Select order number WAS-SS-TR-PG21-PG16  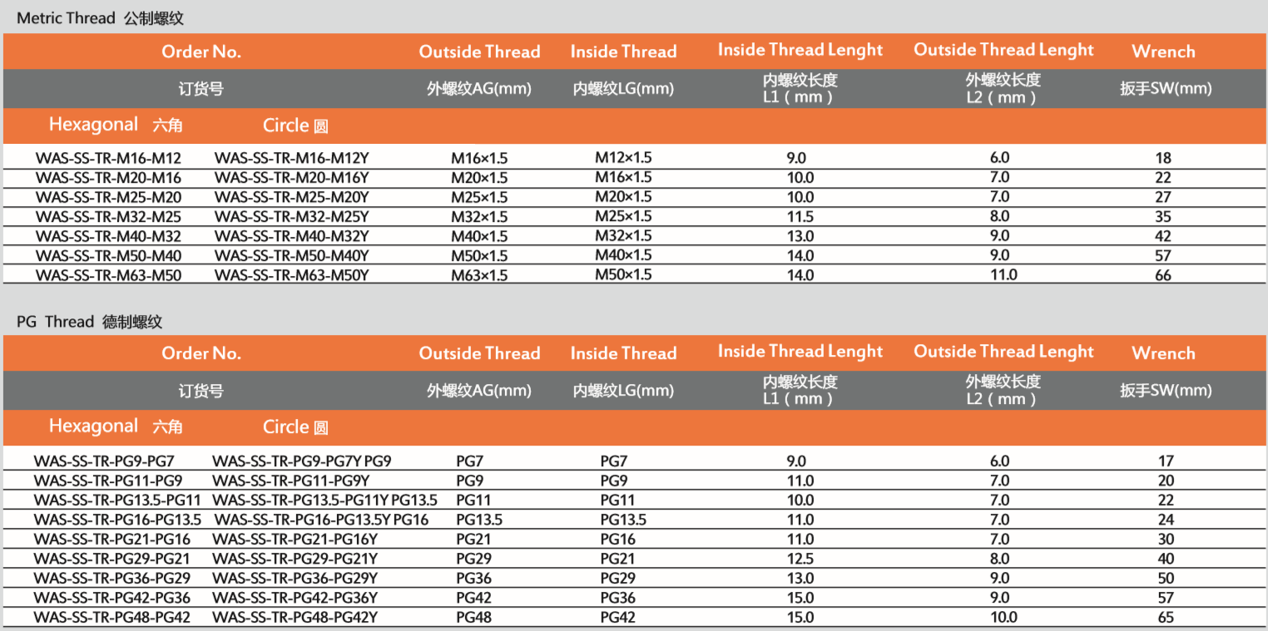pos(112,540)
